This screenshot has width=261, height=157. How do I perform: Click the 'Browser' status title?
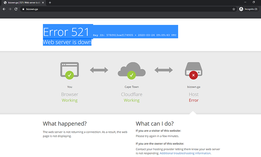70,94
